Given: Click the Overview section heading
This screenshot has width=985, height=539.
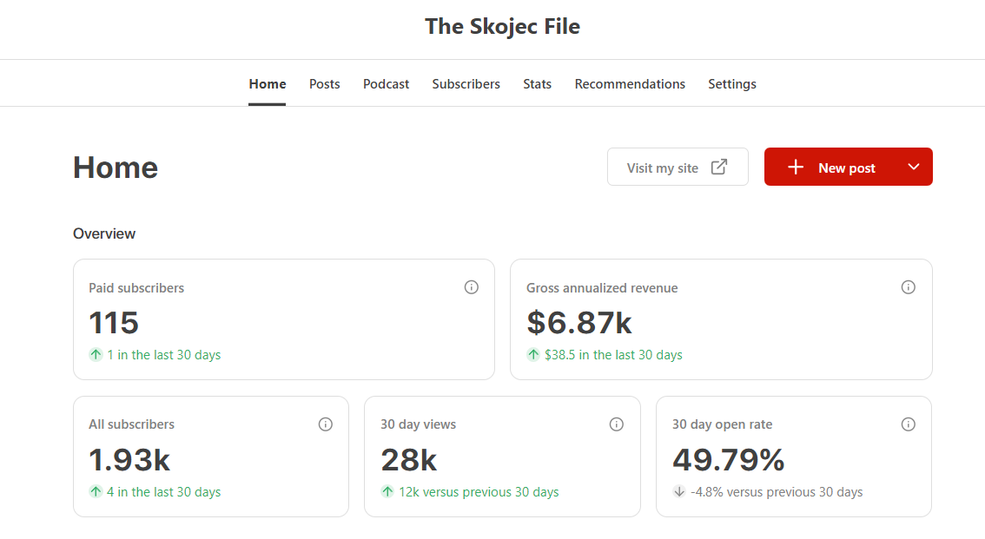Looking at the screenshot, I should tap(104, 233).
